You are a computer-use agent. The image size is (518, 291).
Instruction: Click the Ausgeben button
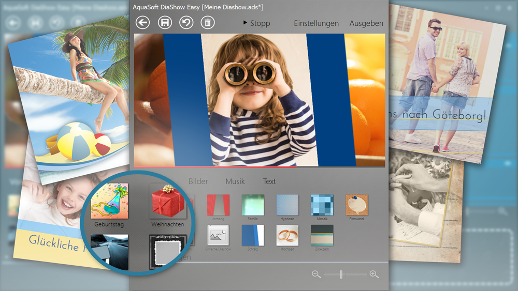click(x=366, y=23)
